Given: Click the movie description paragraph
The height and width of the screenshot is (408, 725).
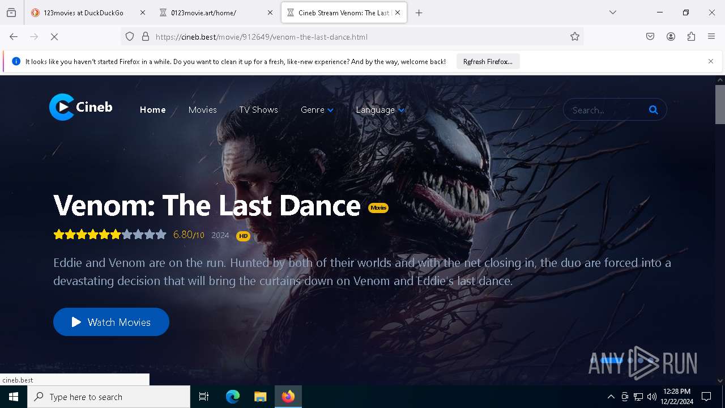Looking at the screenshot, I should coord(362,271).
